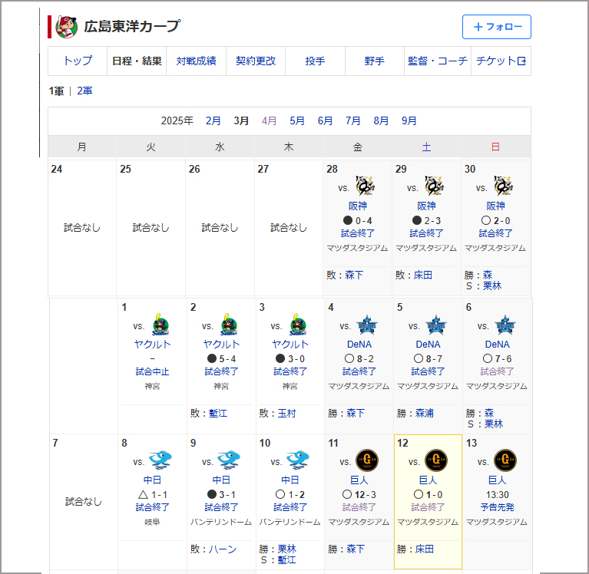The width and height of the screenshot is (589, 574).
Task: Open 試合終了 link for April 12 game
Action: pos(428,507)
